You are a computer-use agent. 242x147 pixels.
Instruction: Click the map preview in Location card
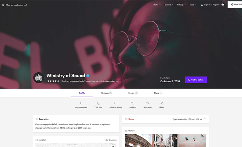point(76,145)
